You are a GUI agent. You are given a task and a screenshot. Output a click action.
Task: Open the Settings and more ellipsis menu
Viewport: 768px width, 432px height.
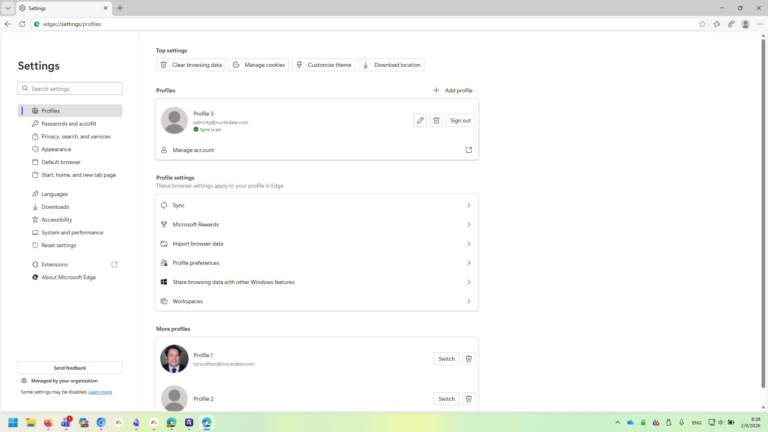pos(760,24)
